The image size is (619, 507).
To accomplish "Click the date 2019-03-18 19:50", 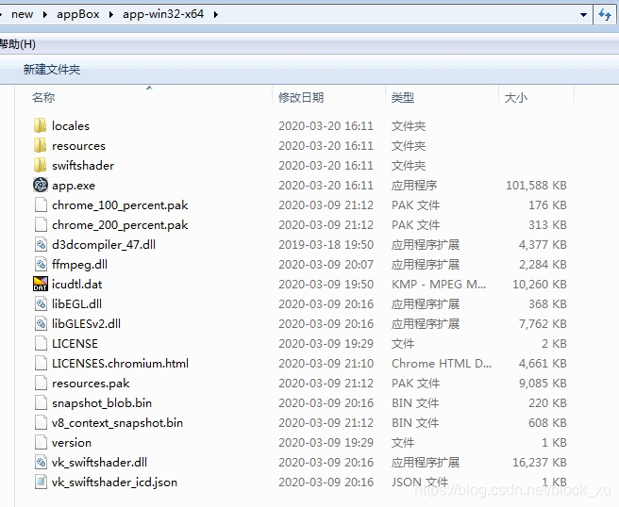I will pyautogui.click(x=326, y=244).
